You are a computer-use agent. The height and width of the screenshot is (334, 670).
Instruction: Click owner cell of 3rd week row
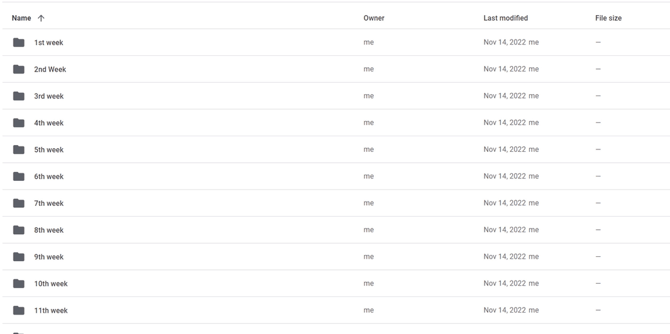368,95
